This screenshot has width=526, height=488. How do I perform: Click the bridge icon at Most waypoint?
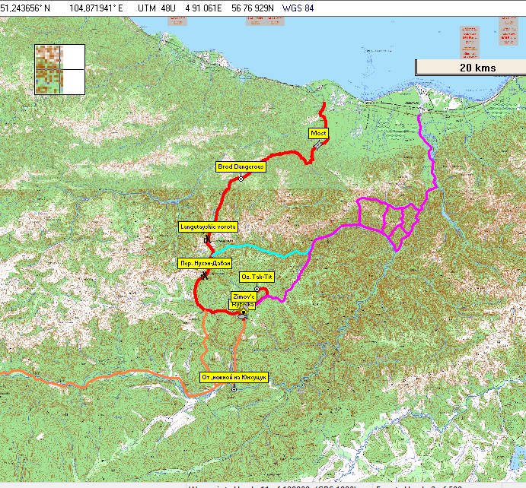pos(317,144)
